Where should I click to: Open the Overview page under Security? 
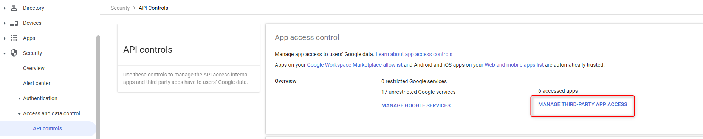[x=34, y=68]
